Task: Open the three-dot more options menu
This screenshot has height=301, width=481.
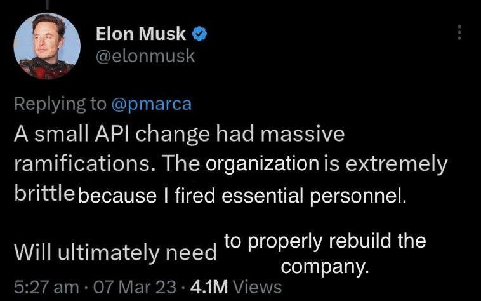Action: [x=459, y=34]
